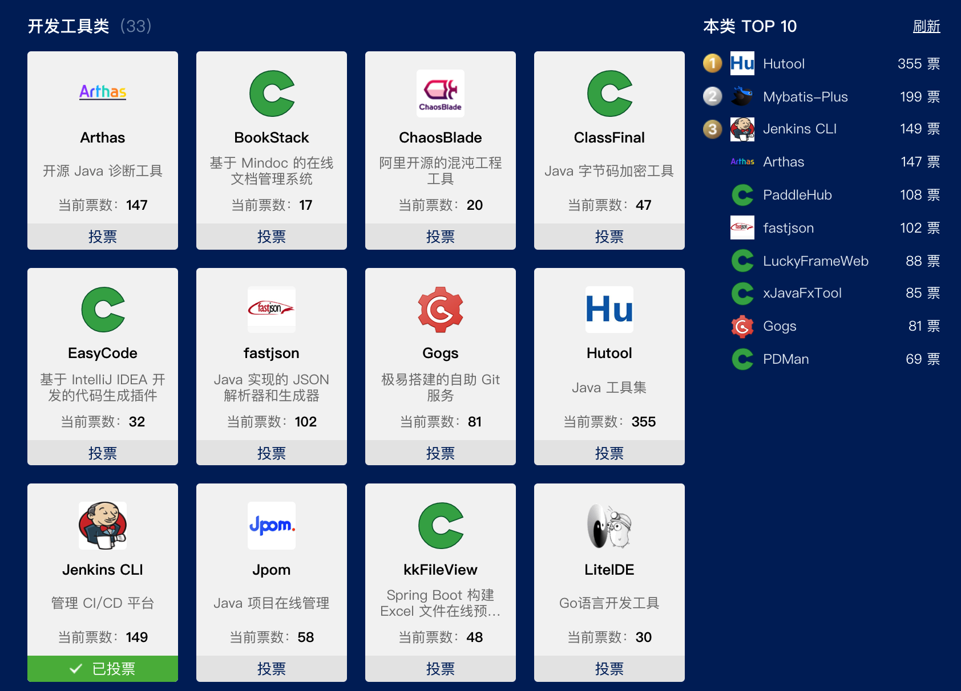961x691 pixels.
Task: Click the silver second-place medal
Action: pos(712,96)
